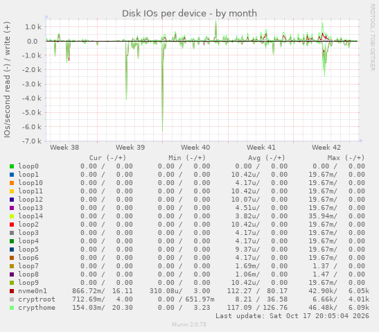Click the Last update timestamp text
Screen dimensions: 379x332
292,316
